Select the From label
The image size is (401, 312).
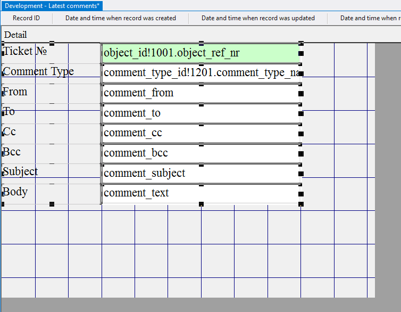click(x=15, y=92)
